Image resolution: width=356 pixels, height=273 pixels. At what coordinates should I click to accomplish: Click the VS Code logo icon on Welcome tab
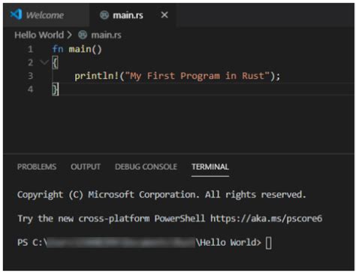[17, 14]
